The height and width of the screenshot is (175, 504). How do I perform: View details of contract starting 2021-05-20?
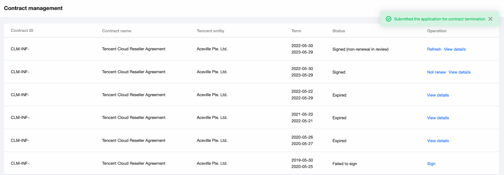pos(438,118)
